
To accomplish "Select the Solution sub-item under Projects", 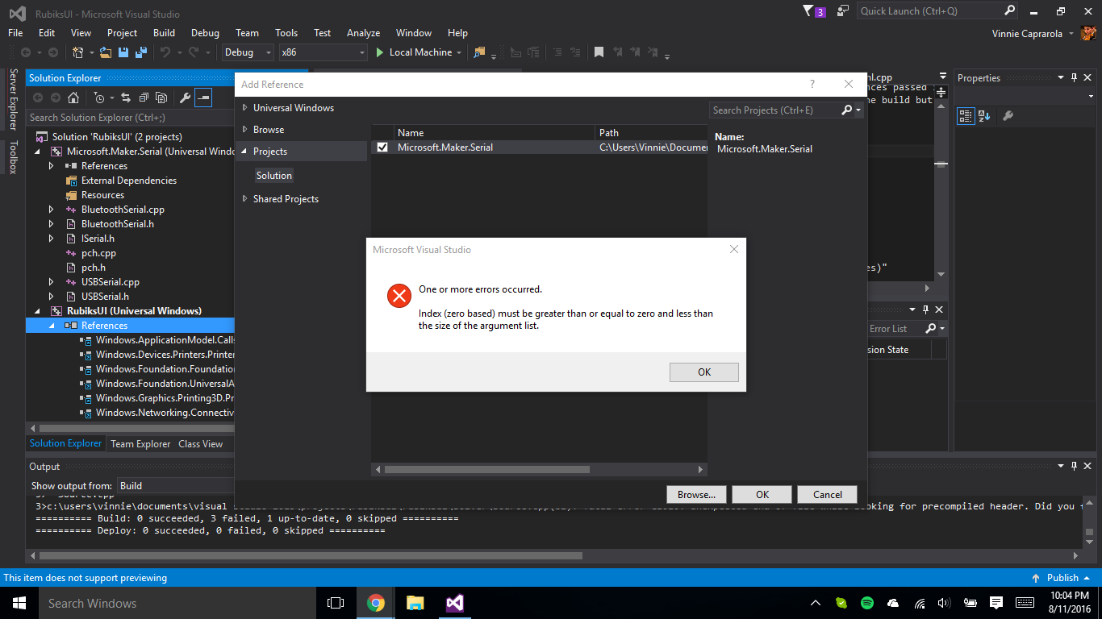I will click(274, 176).
